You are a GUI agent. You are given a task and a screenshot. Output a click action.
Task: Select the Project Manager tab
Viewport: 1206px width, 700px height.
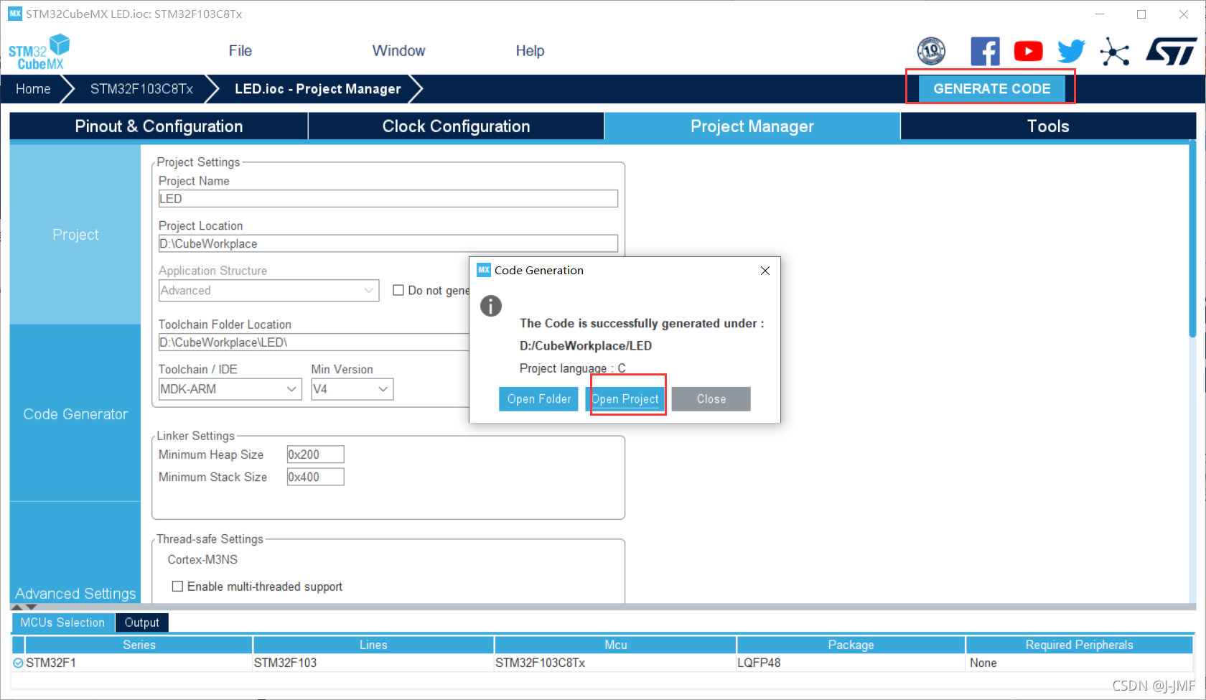coord(752,126)
